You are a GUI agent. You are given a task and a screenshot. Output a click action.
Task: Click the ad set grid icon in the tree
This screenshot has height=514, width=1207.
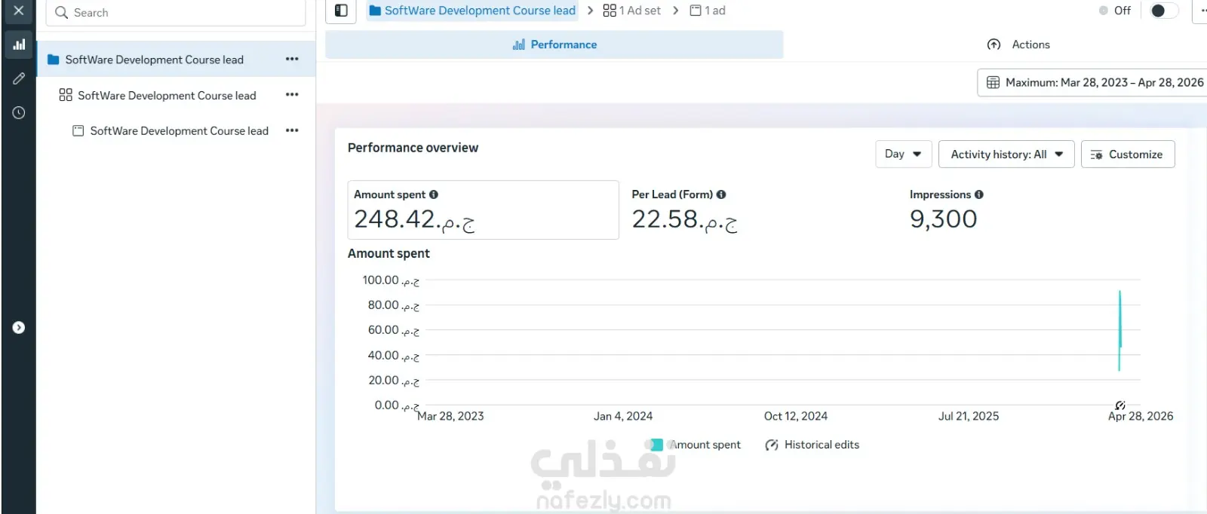pyautogui.click(x=66, y=95)
